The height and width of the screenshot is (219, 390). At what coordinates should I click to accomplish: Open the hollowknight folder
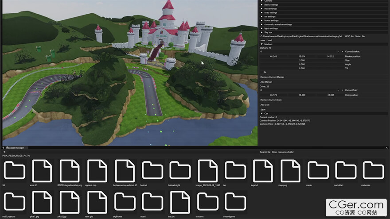(180, 171)
